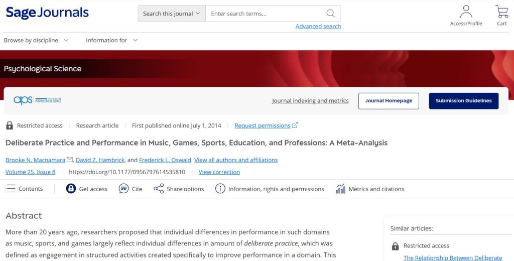Click the search magnifier icon
Viewport: 514px width, 261px height.
click(x=330, y=14)
